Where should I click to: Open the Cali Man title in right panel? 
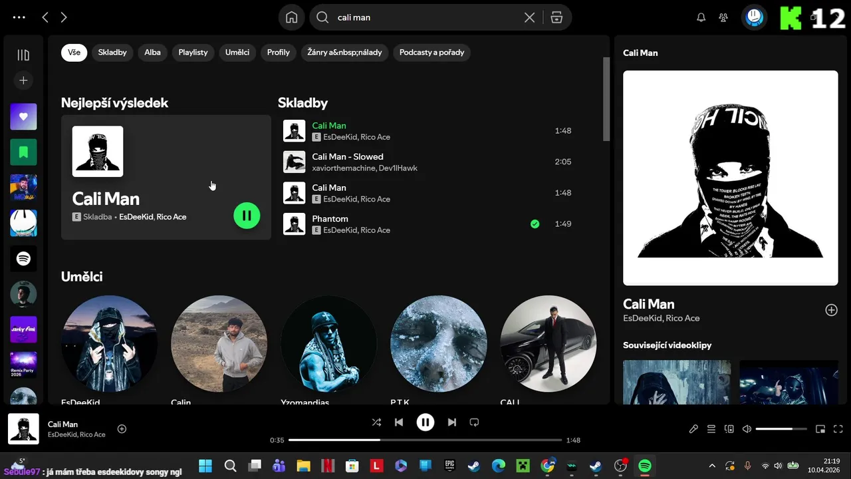tap(649, 304)
